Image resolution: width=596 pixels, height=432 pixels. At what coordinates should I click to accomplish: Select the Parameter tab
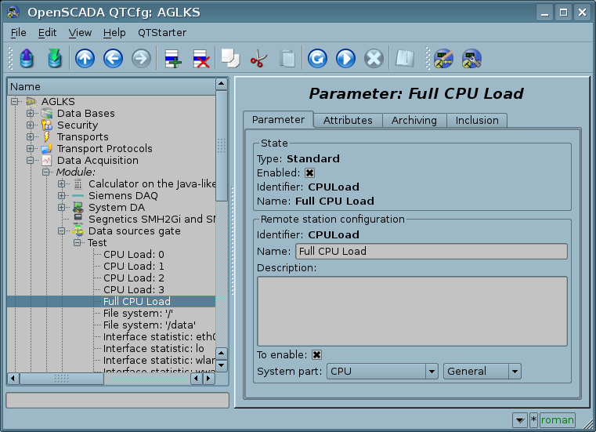click(278, 120)
